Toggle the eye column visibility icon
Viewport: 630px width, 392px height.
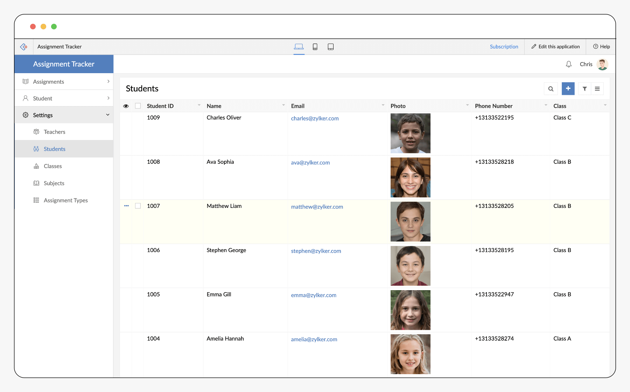coord(126,106)
